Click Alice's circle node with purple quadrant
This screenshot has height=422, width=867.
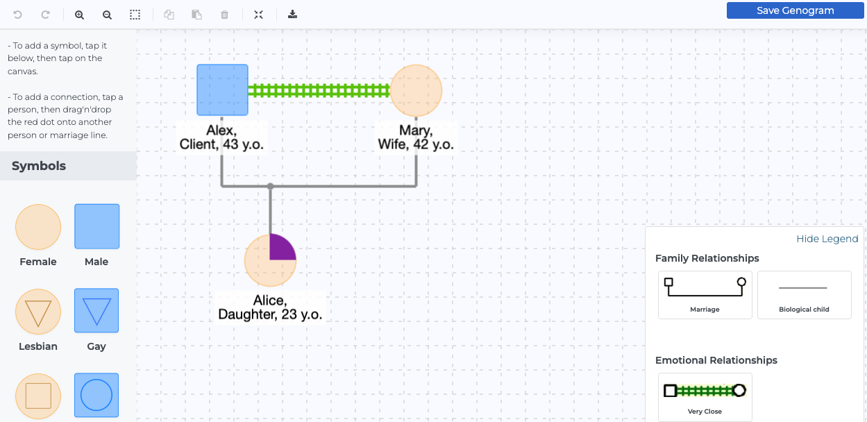(270, 260)
